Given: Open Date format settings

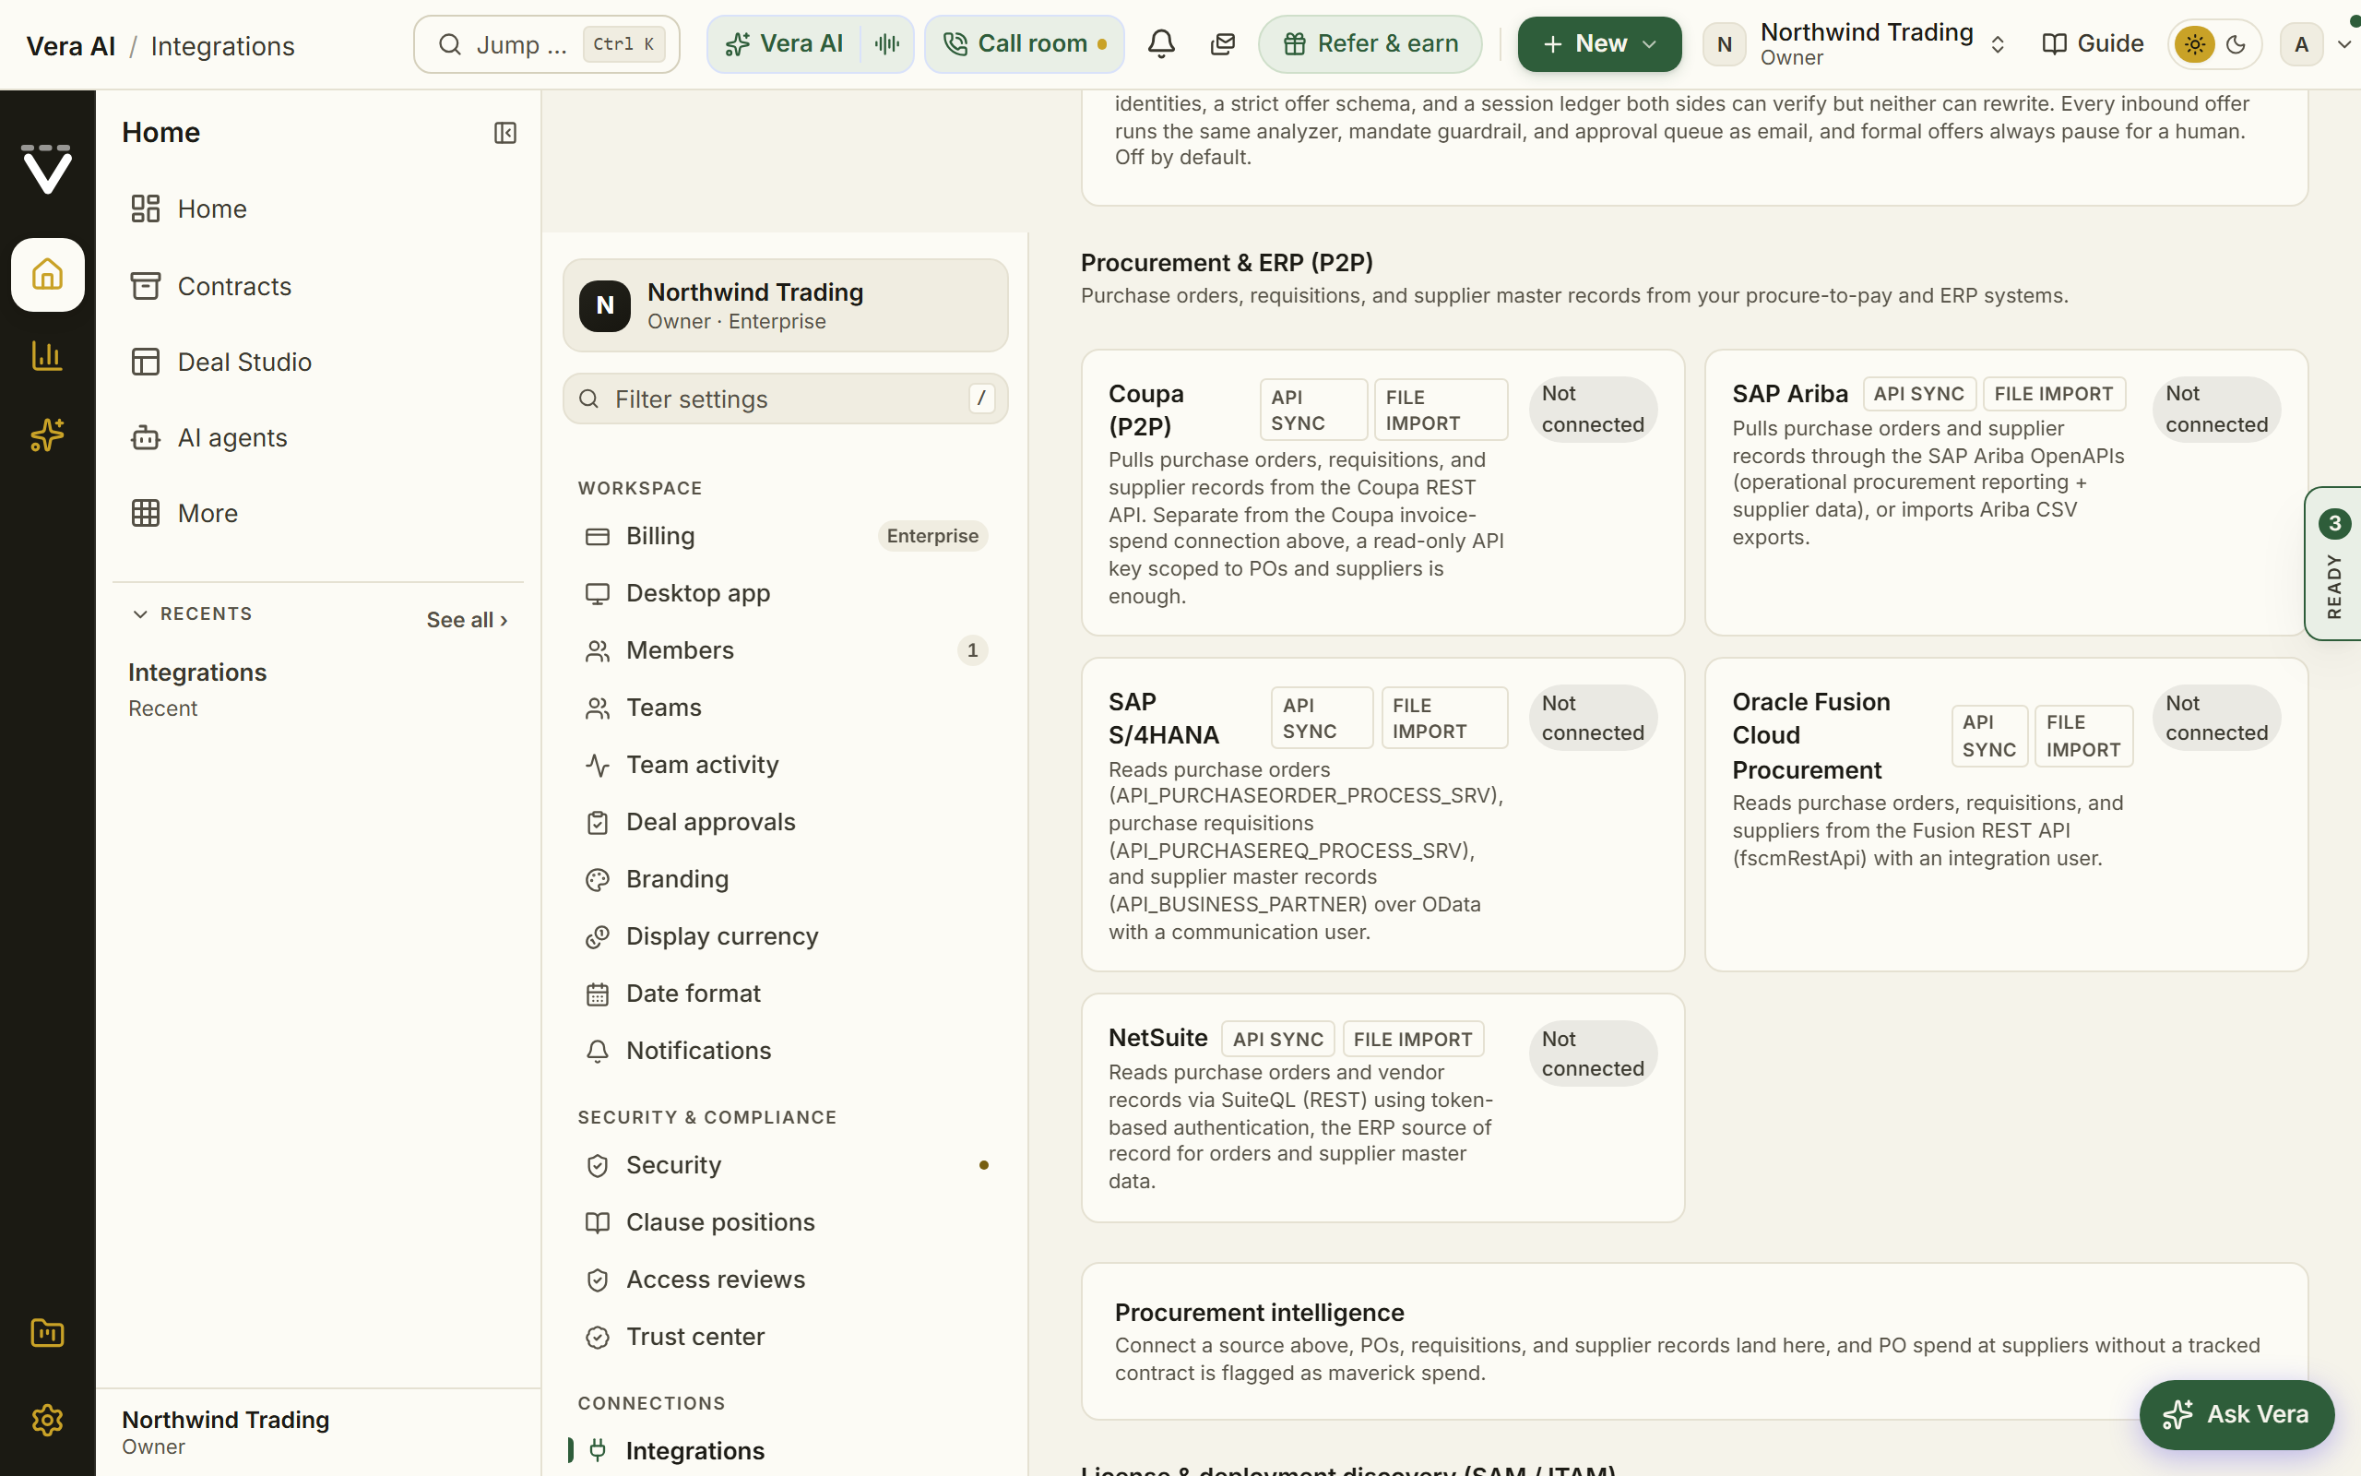Looking at the screenshot, I should (786, 994).
